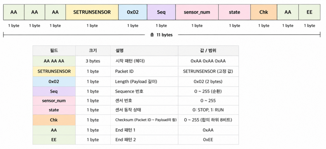Select the "Length (Payload 길이)" description cell

[x=144, y=82]
